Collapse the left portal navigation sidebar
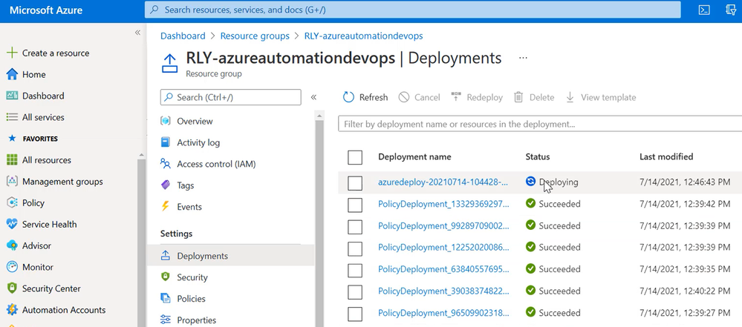This screenshot has height=327, width=742. 137,33
